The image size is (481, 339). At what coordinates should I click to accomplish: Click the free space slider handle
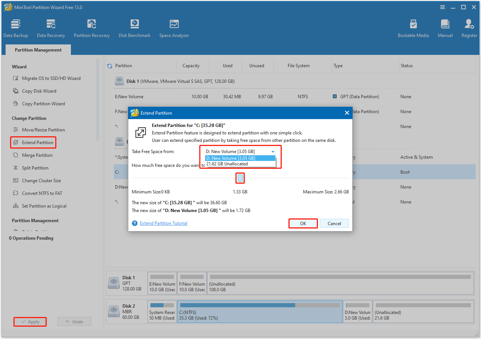tap(240, 178)
